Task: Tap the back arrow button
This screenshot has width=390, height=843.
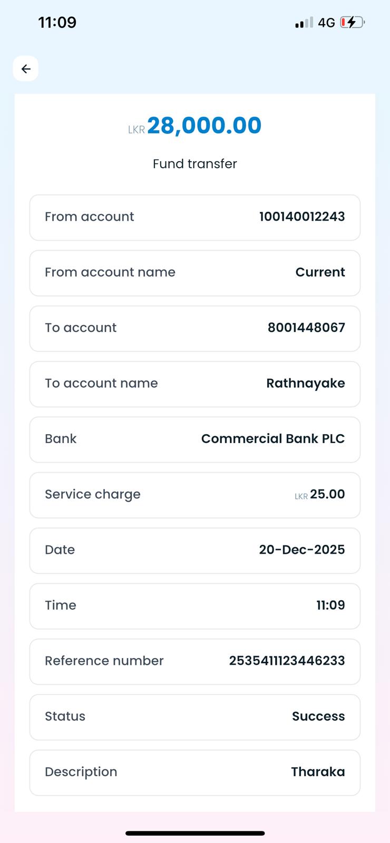Action: tap(26, 68)
